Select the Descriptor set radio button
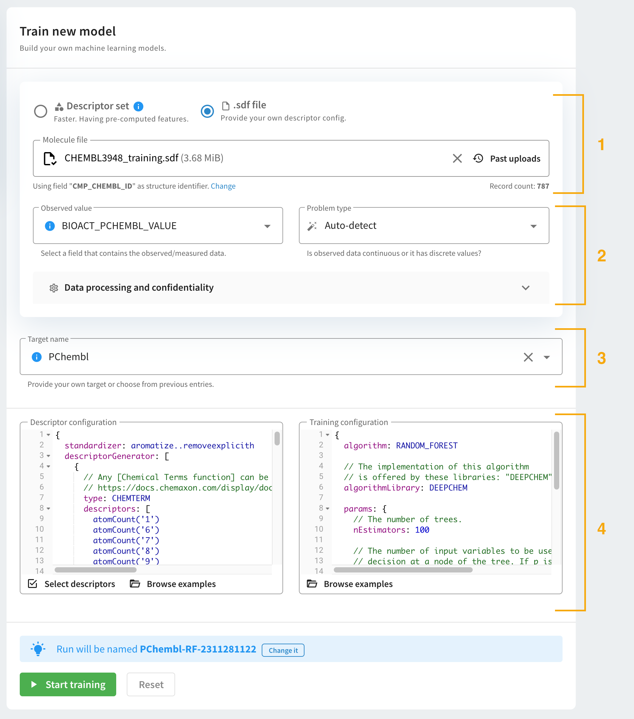Viewport: 634px width, 719px height. (x=41, y=112)
